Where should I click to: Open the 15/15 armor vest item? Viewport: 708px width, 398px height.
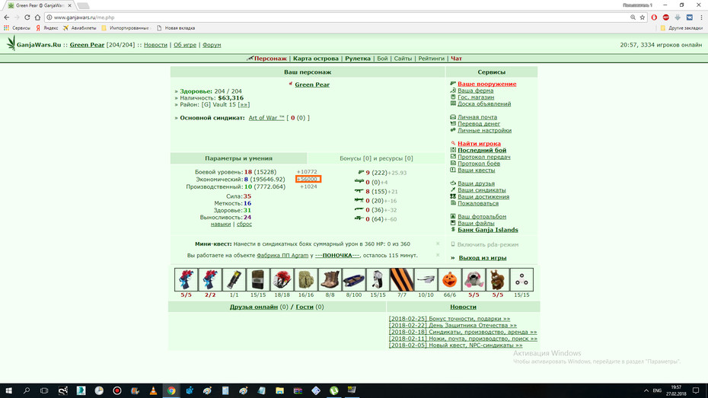258,279
